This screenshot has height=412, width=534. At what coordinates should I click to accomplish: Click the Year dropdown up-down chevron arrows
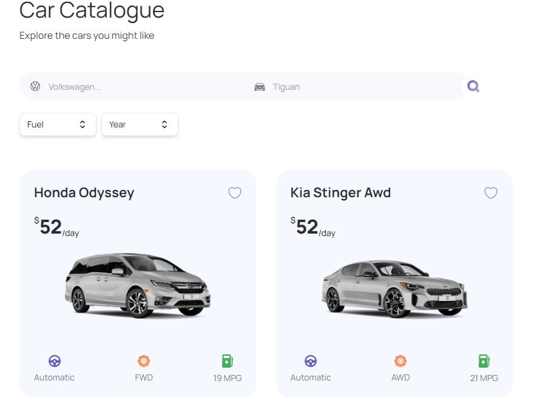tap(164, 124)
